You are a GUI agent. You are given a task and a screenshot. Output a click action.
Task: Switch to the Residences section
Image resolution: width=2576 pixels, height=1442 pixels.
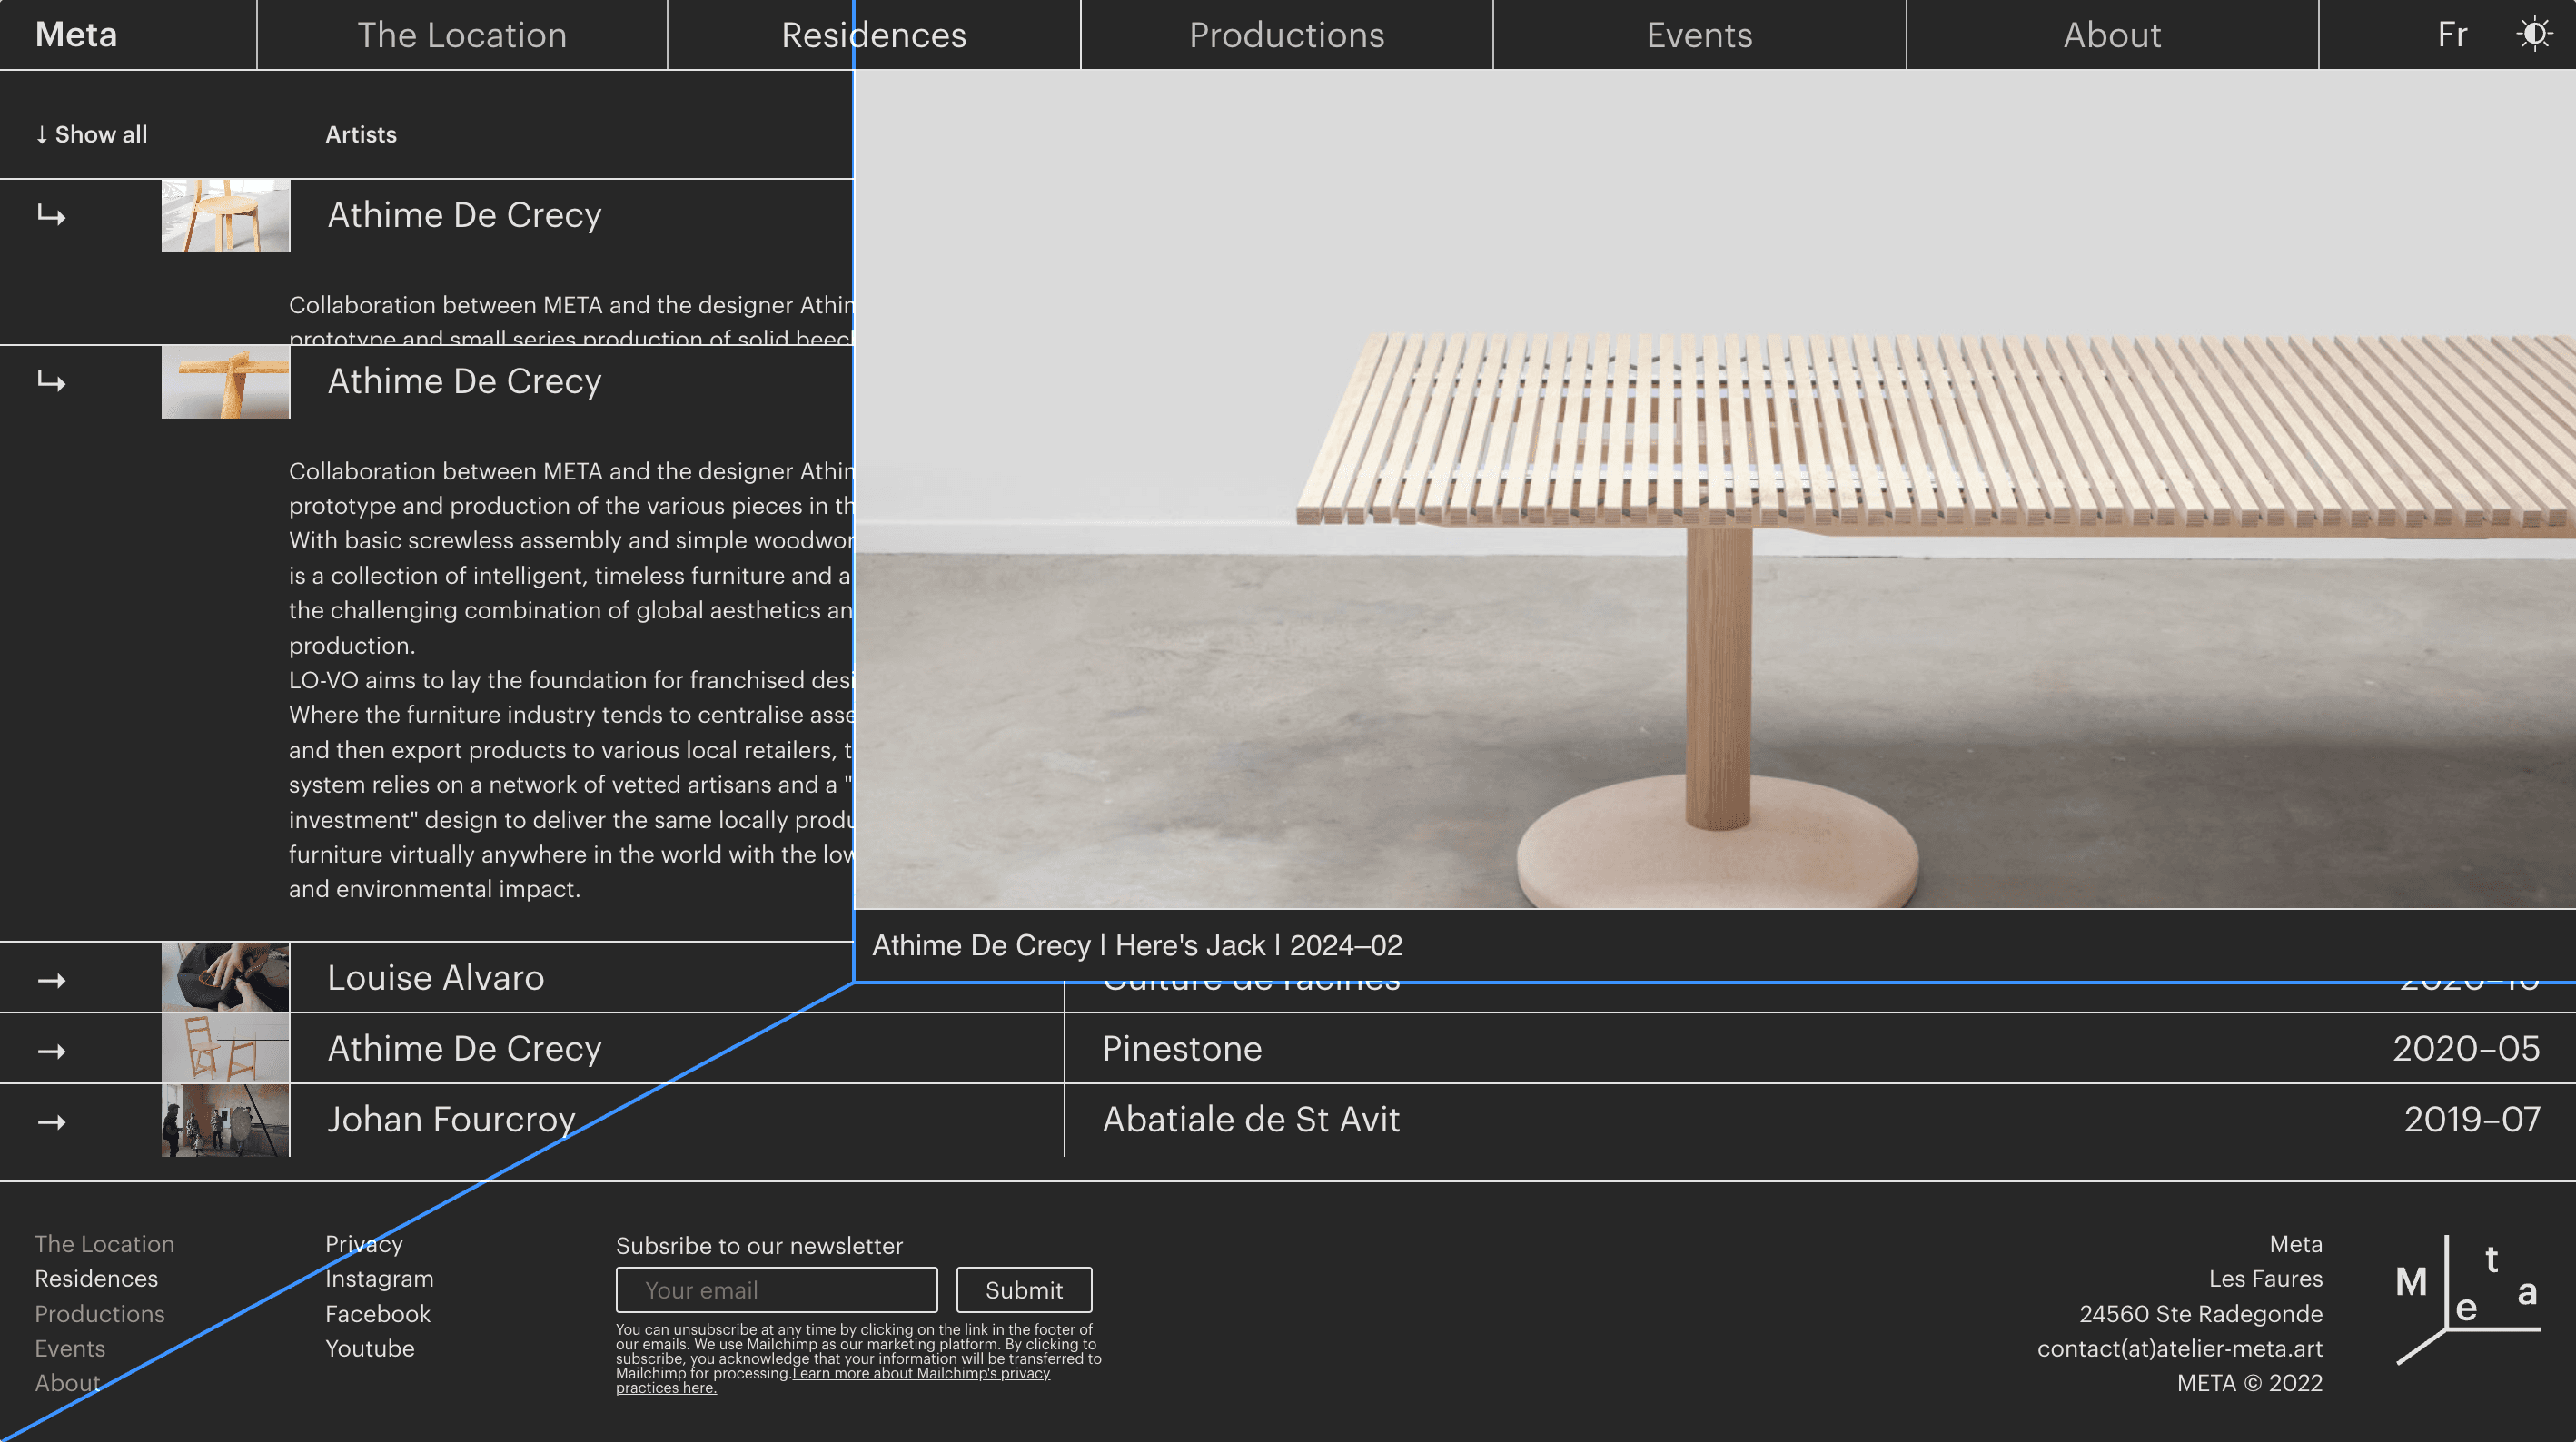tap(872, 35)
